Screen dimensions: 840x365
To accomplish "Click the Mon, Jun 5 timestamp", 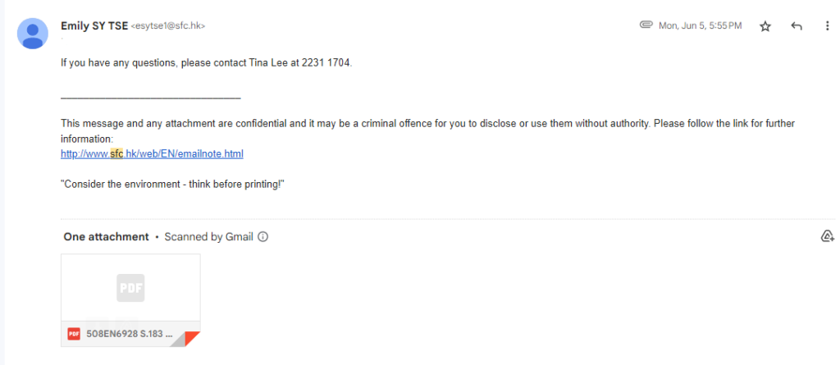I will pos(700,26).
